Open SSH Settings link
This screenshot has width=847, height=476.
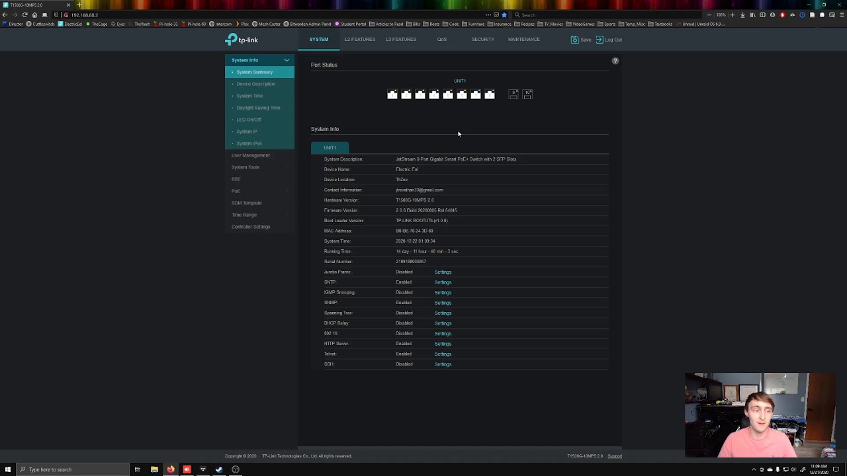click(x=443, y=364)
